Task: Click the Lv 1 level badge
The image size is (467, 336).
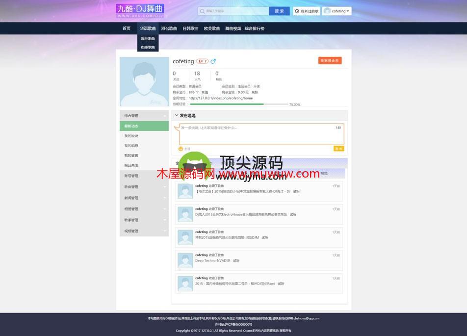Action: coord(202,61)
